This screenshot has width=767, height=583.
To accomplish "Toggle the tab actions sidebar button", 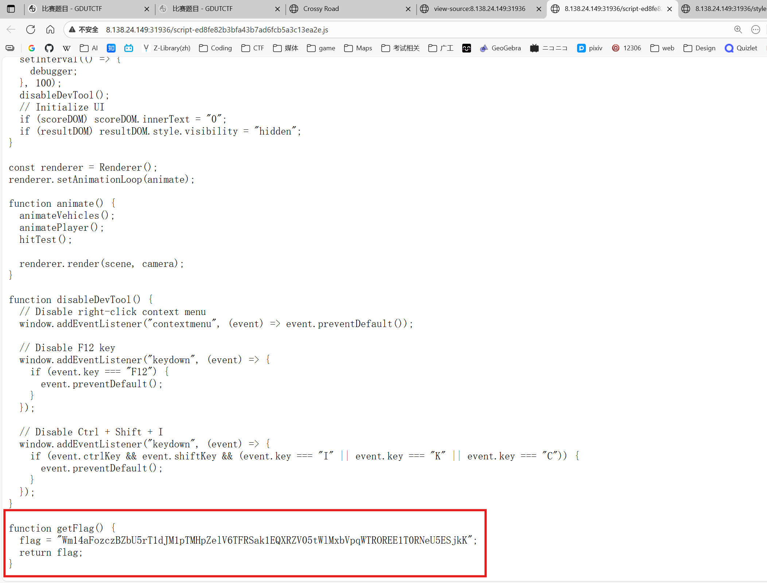I will coord(11,9).
